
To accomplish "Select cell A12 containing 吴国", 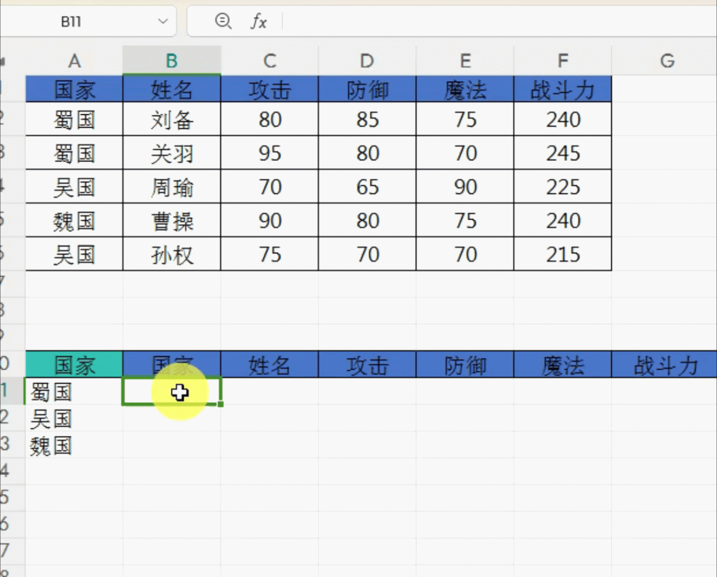I will (x=74, y=418).
